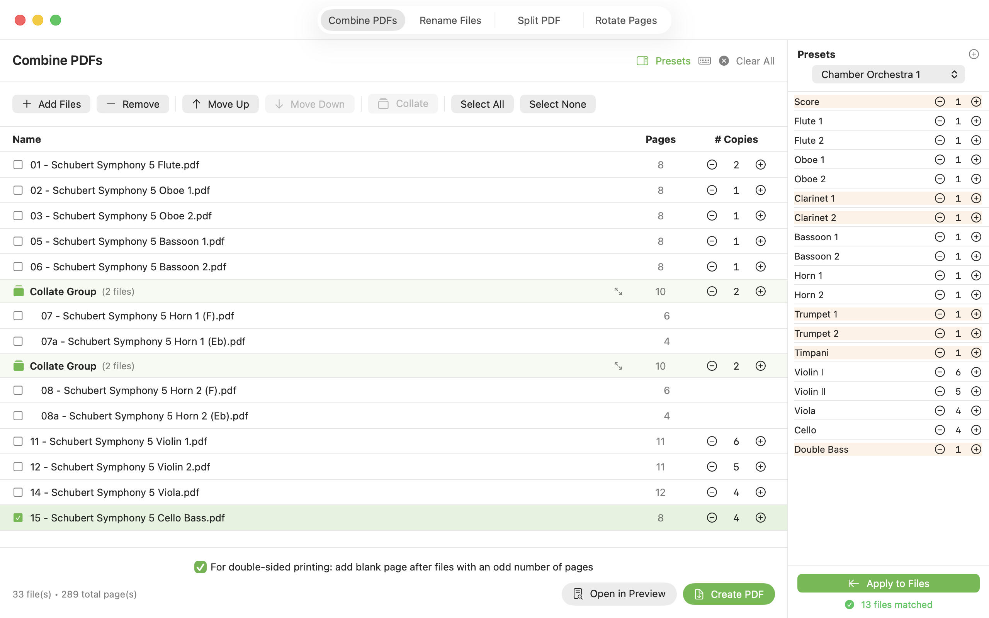Collapse the Horn 2 Collate Group
The height and width of the screenshot is (618, 989).
click(x=618, y=366)
